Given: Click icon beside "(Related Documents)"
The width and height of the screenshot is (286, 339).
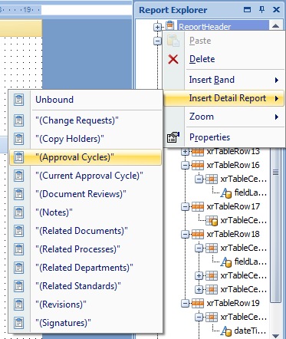Looking at the screenshot, I should (18, 231).
